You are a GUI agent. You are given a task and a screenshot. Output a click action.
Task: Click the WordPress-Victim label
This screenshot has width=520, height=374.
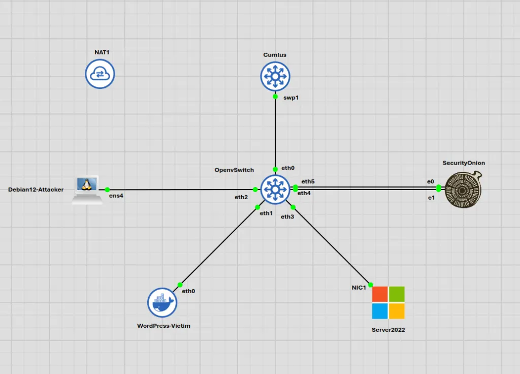pyautogui.click(x=164, y=326)
